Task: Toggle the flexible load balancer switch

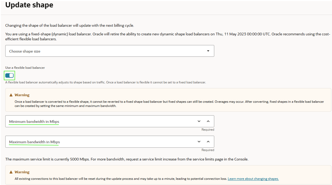Action: tap(9, 75)
